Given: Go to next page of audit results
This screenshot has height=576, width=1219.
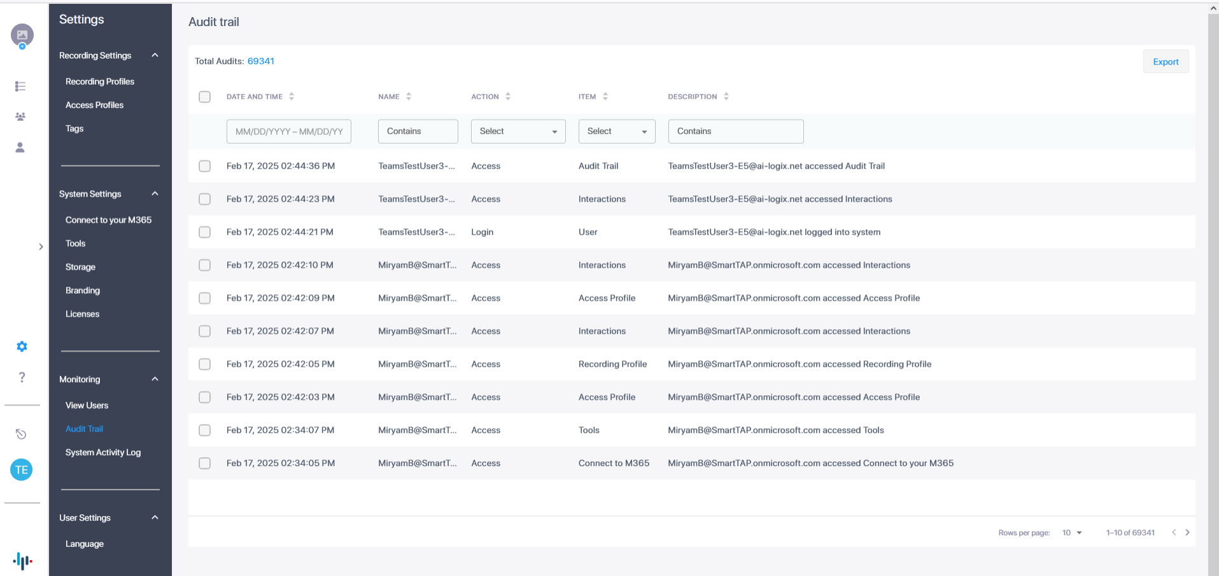Looking at the screenshot, I should click(1187, 533).
